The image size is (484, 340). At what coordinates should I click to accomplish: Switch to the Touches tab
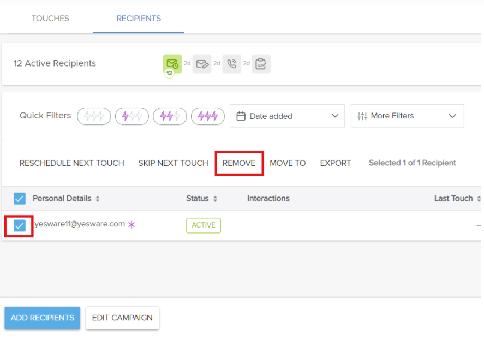click(50, 19)
